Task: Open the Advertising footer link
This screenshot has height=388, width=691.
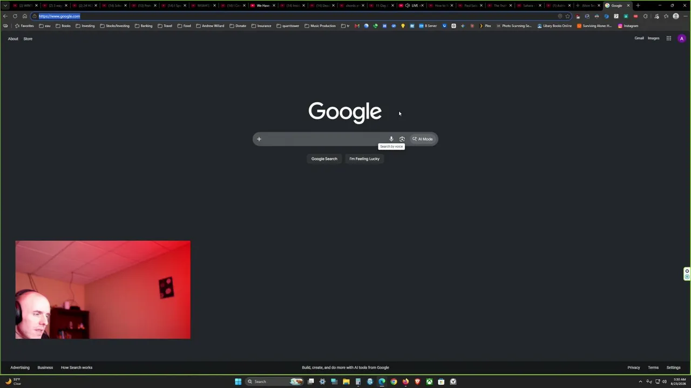Action: pos(20,368)
